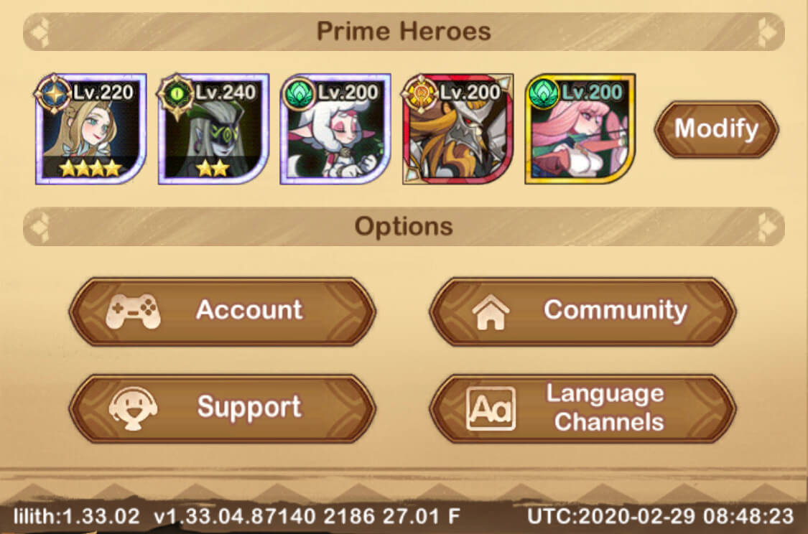Open Support
Image resolution: width=808 pixels, height=534 pixels.
222,408
